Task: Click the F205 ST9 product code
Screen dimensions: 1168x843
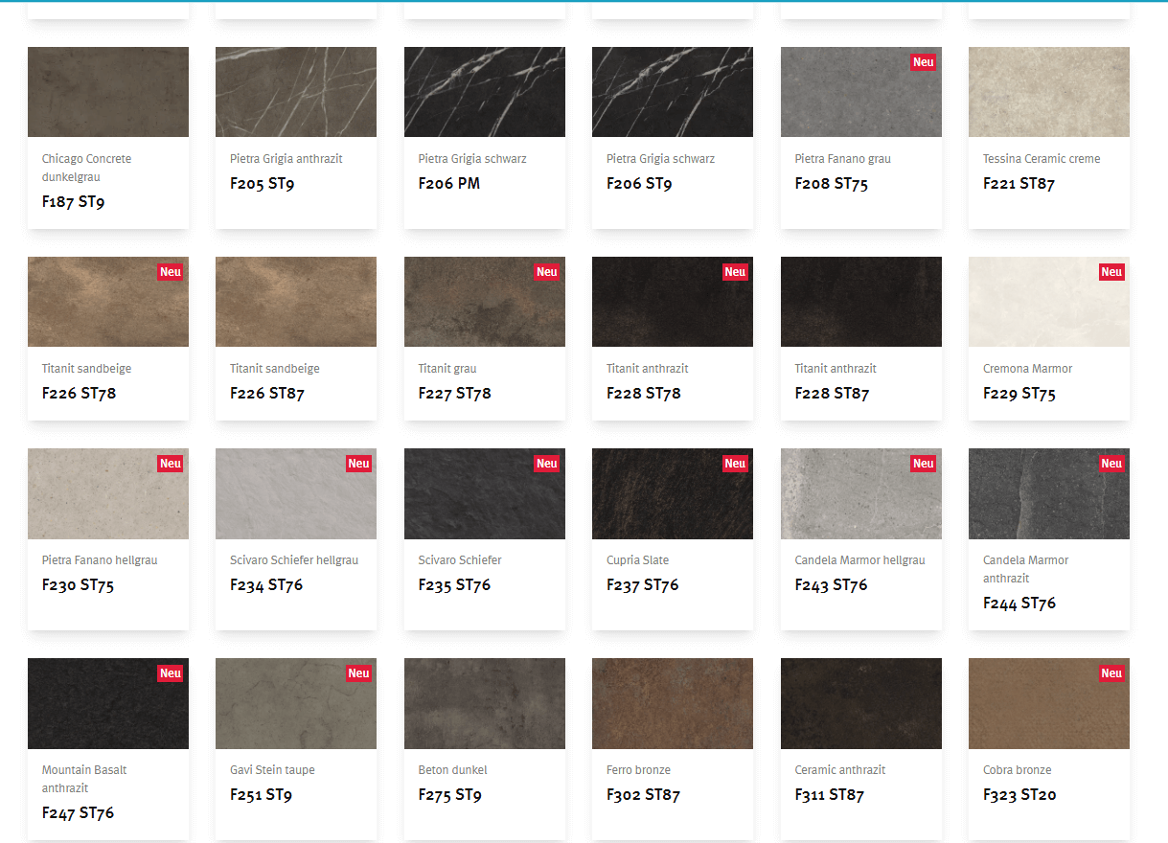Action: (262, 184)
